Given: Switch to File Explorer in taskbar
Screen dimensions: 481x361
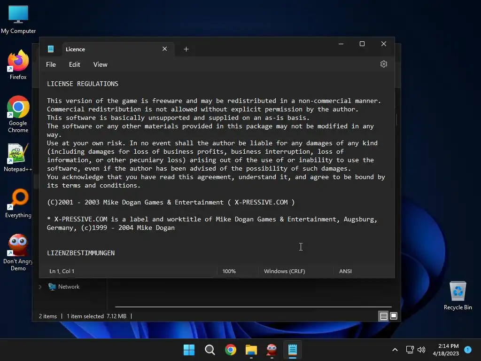Looking at the screenshot, I should pos(251,350).
